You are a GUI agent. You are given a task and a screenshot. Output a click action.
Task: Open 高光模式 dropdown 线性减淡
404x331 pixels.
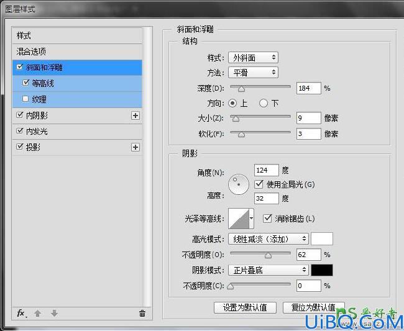pos(269,239)
